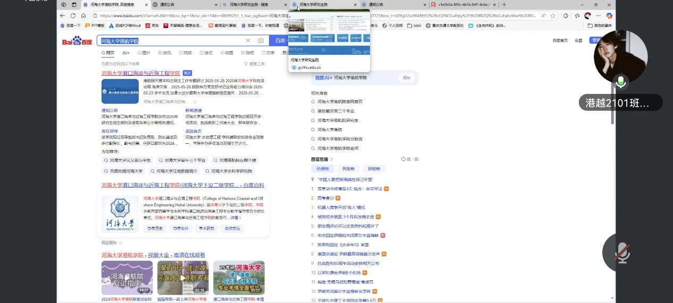Image resolution: width=673 pixels, height=303 pixels.
Task: Switch to the 图片 search tab
Action: (144, 53)
